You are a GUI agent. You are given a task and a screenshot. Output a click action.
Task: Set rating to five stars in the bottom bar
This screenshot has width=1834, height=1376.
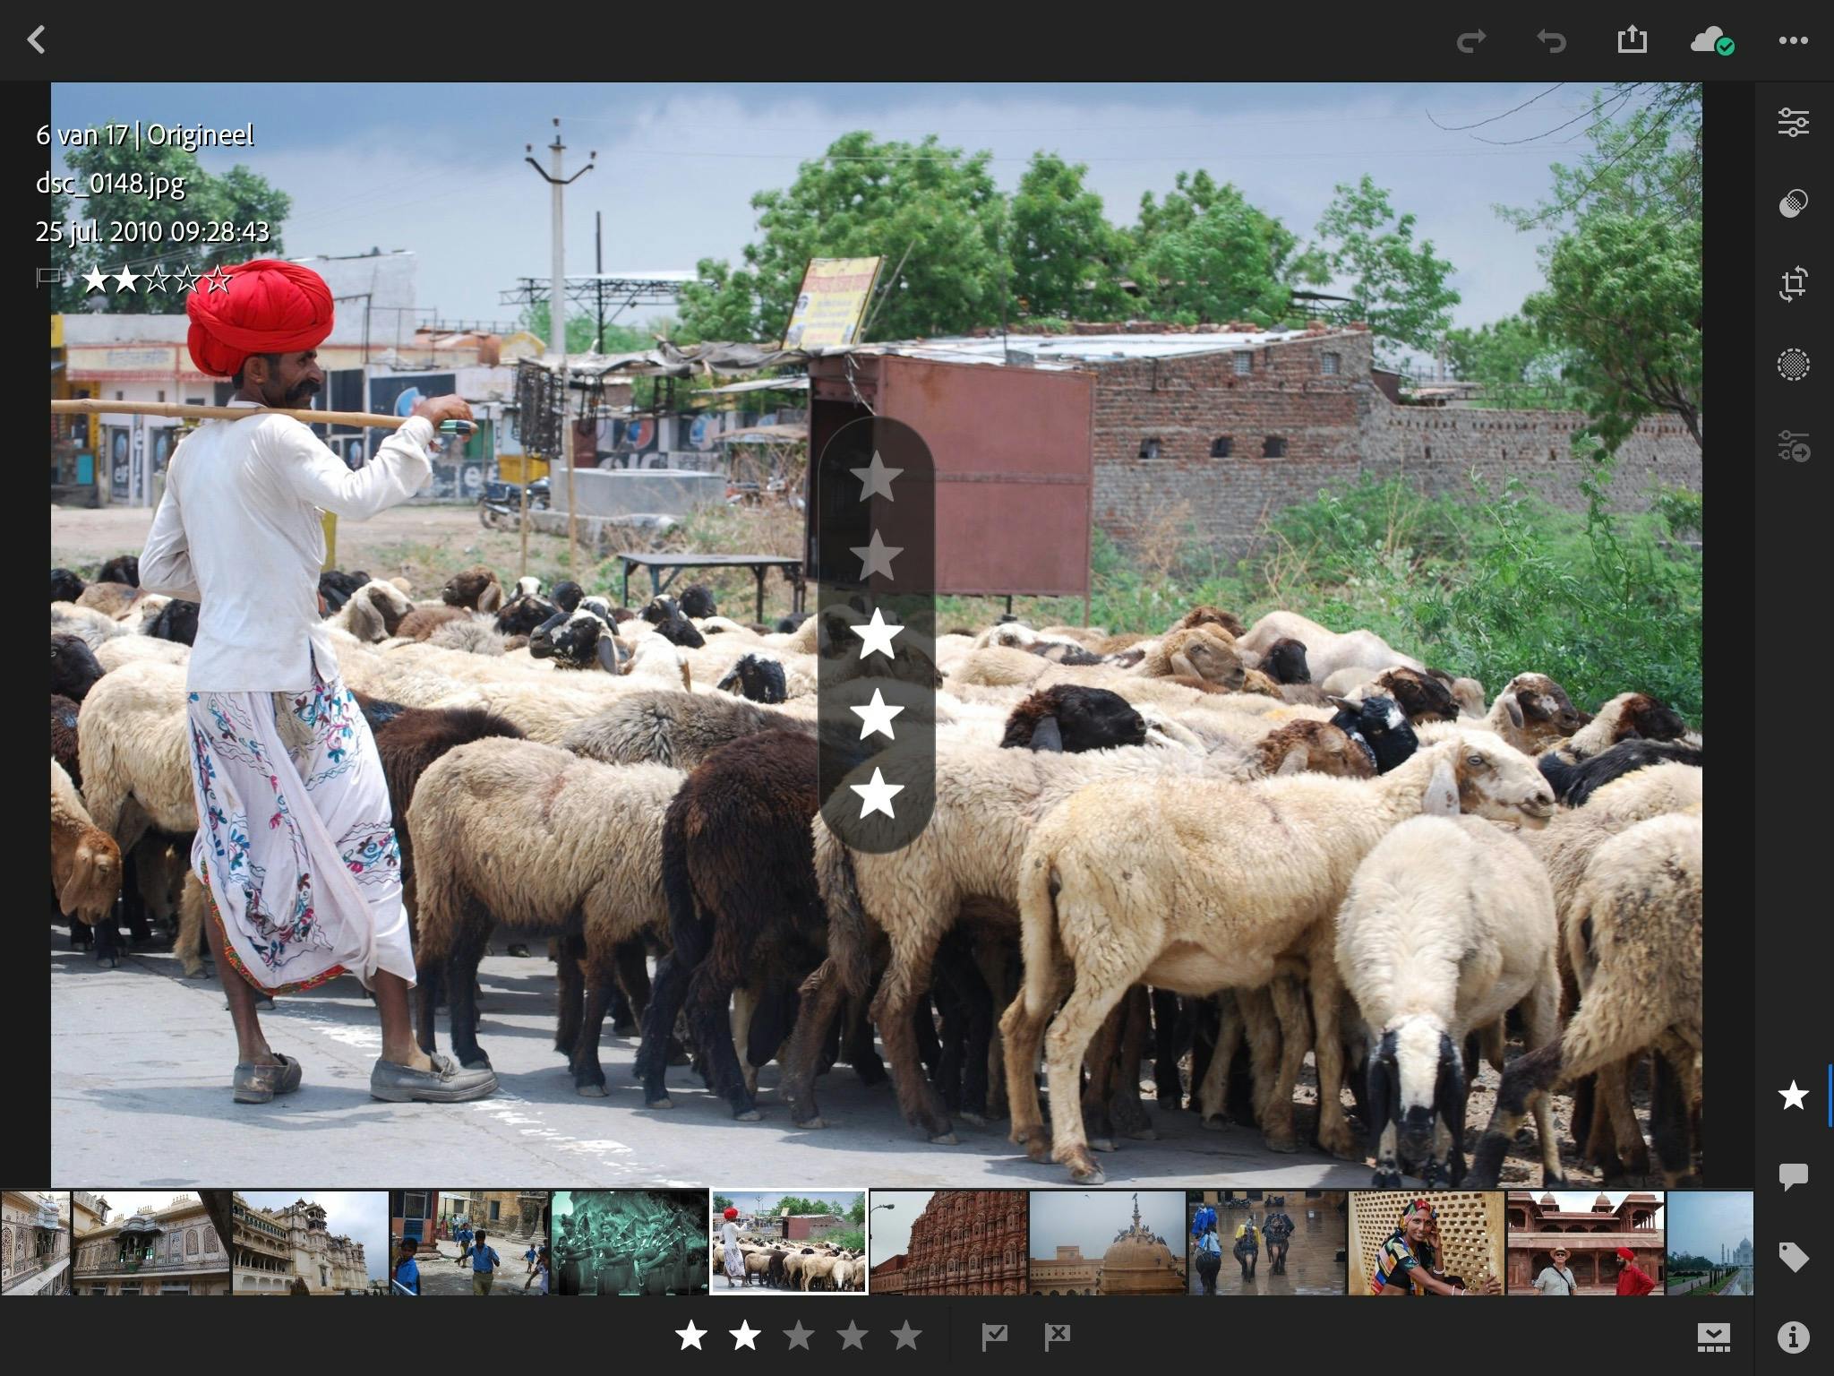click(905, 1337)
